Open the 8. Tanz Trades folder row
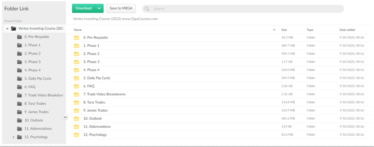The height and width of the screenshot is (147, 374). [95, 102]
